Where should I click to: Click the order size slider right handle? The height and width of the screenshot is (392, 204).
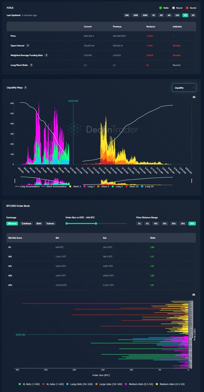coord(96,223)
